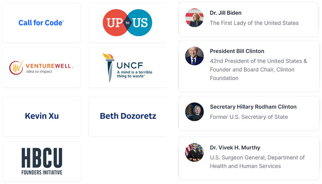Click Hillary Rodham Clinton's avatar photo
322x184 pixels.
(194, 112)
